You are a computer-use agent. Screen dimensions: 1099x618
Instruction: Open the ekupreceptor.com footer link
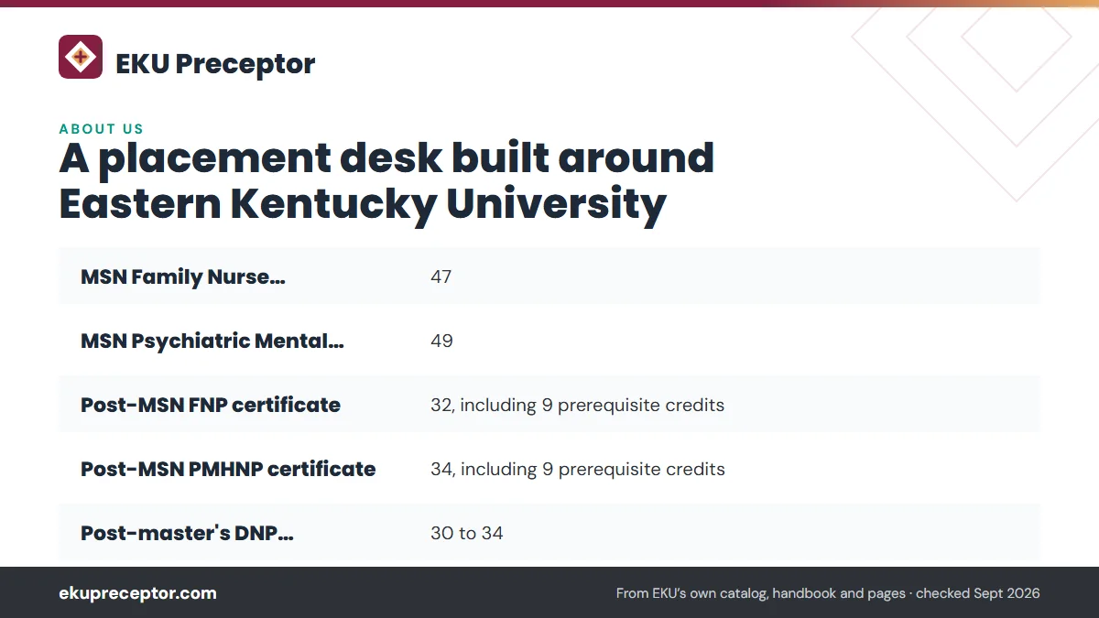[137, 593]
